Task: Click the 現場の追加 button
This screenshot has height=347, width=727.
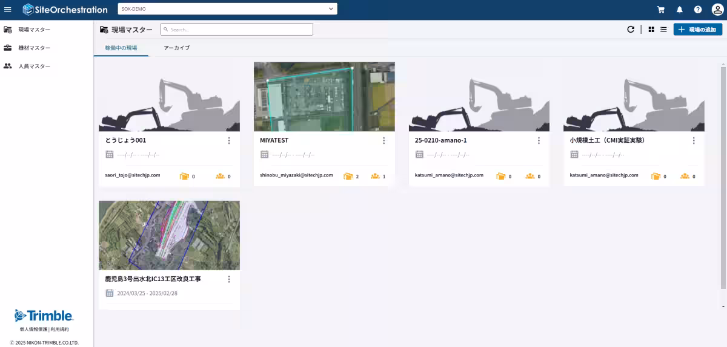Action: pos(697,29)
